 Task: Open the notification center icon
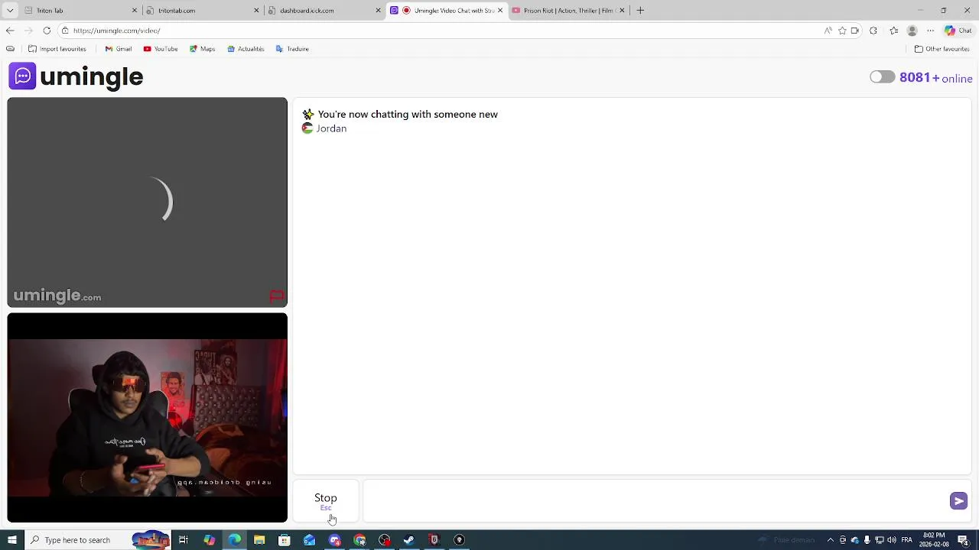tap(964, 540)
